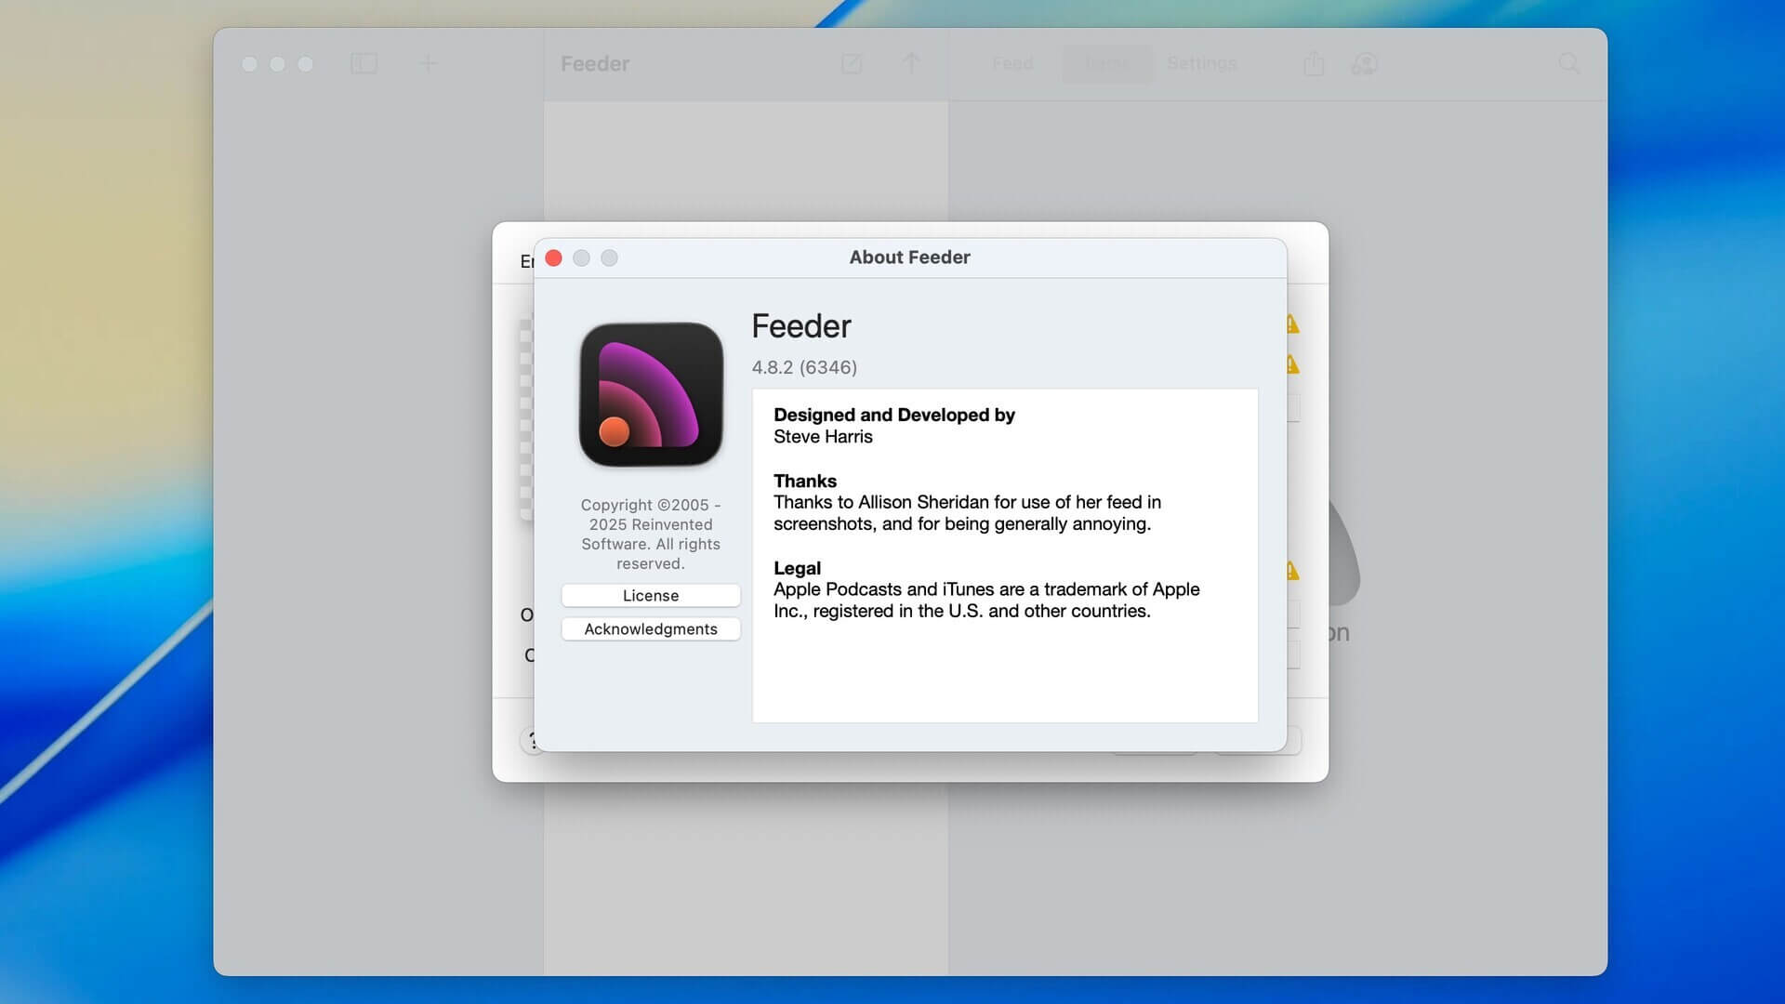Click the Acknowledgments button
The height and width of the screenshot is (1004, 1785).
coord(651,629)
